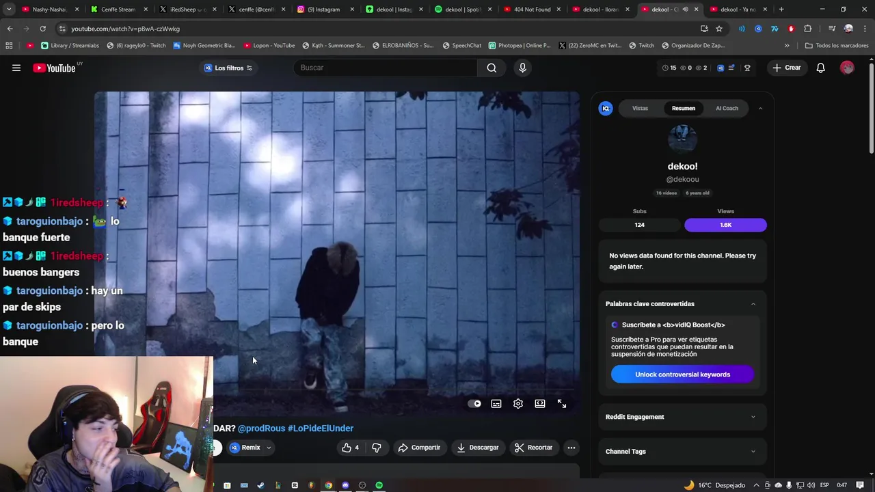Go back with the browser back arrow
Screen dimensions: 875x492
(x=10, y=29)
